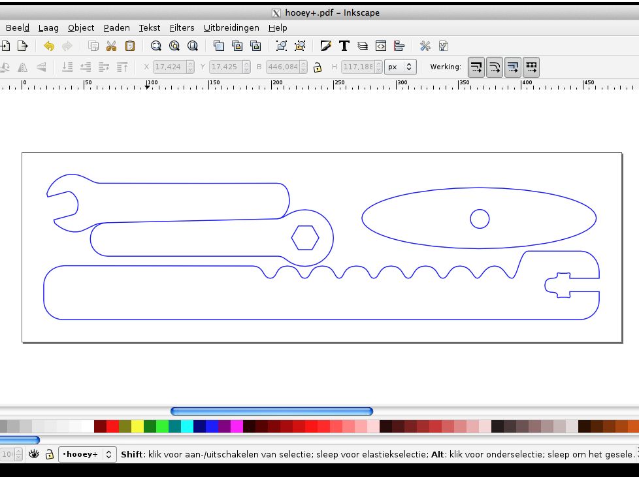The height and width of the screenshot is (479, 639).
Task: Flip selection horizontally icon
Action: point(22,67)
